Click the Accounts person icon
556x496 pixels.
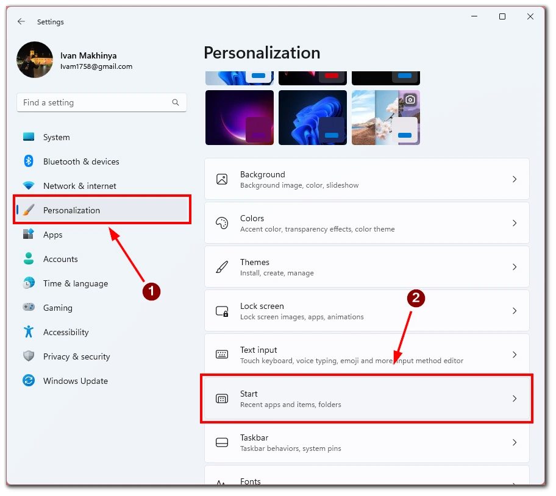(29, 258)
